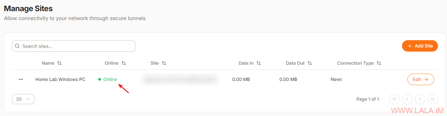
Task: Go to previous page arrow button
Action: click(x=407, y=99)
